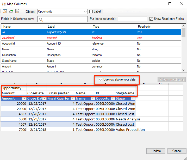This screenshot has height=160, width=187.
Task: Toggle Use row above your data checkbox
Action: pyautogui.click(x=101, y=79)
